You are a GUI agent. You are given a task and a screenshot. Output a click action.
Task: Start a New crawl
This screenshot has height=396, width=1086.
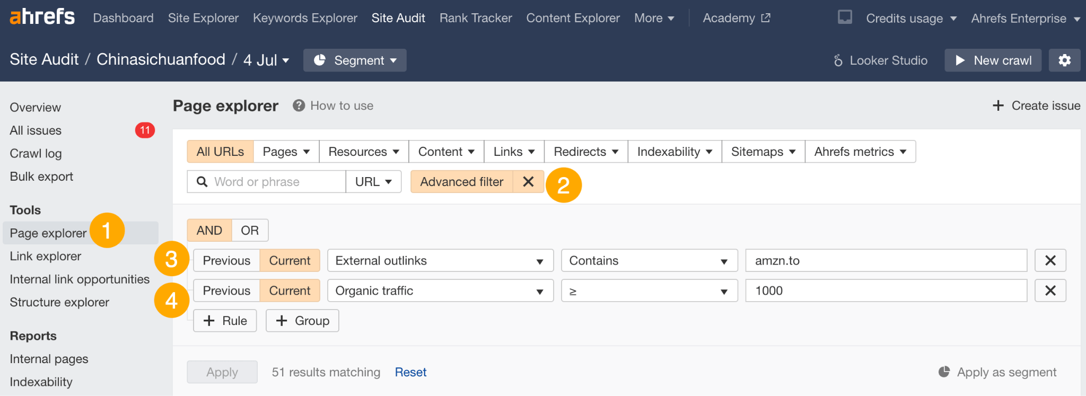click(x=993, y=60)
